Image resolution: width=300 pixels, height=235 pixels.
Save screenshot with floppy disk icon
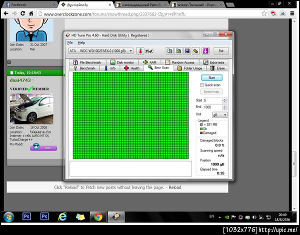[x=187, y=51]
